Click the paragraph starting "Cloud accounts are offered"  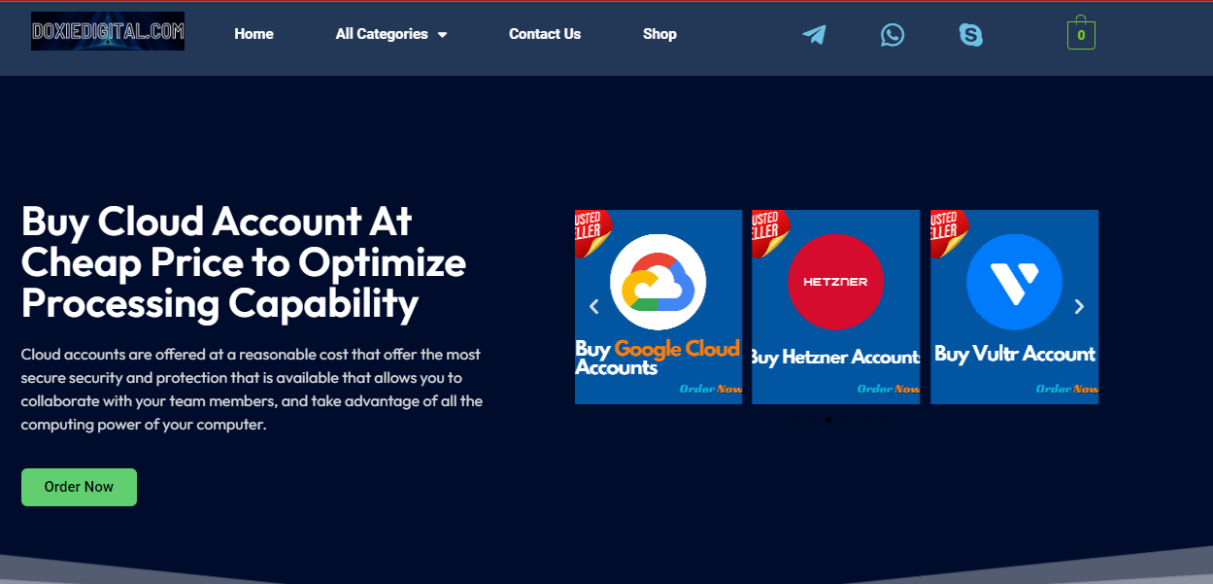(252, 390)
